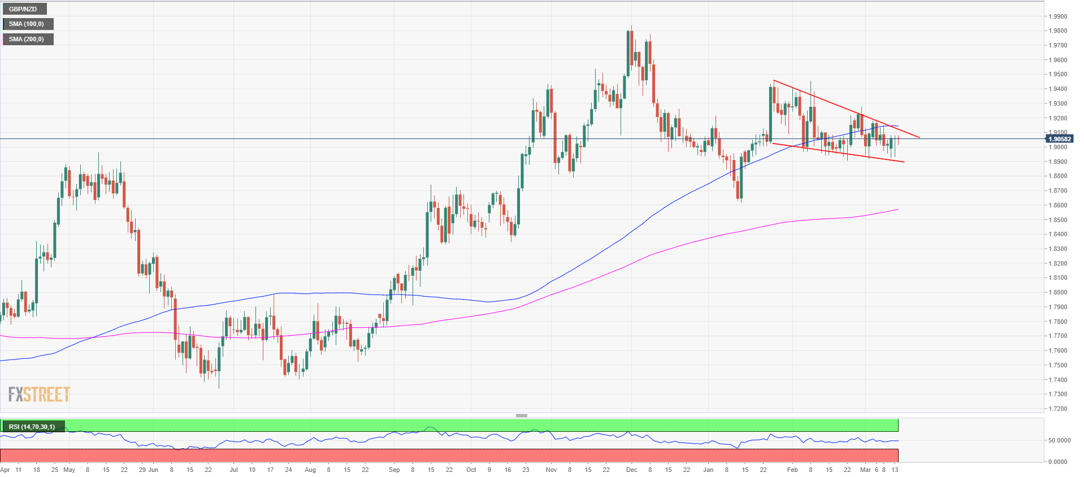
Task: Click the 1.7200 price axis label
Action: 1059,409
